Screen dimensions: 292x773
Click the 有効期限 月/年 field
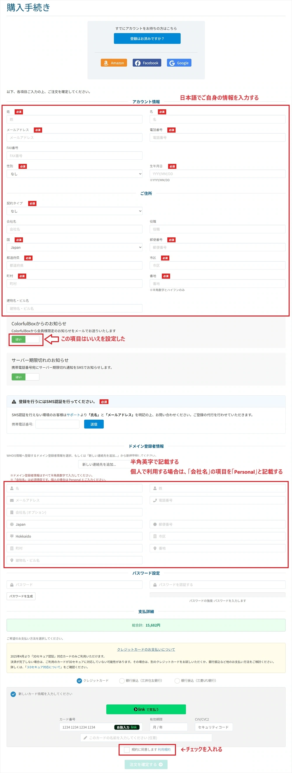[x=168, y=727]
